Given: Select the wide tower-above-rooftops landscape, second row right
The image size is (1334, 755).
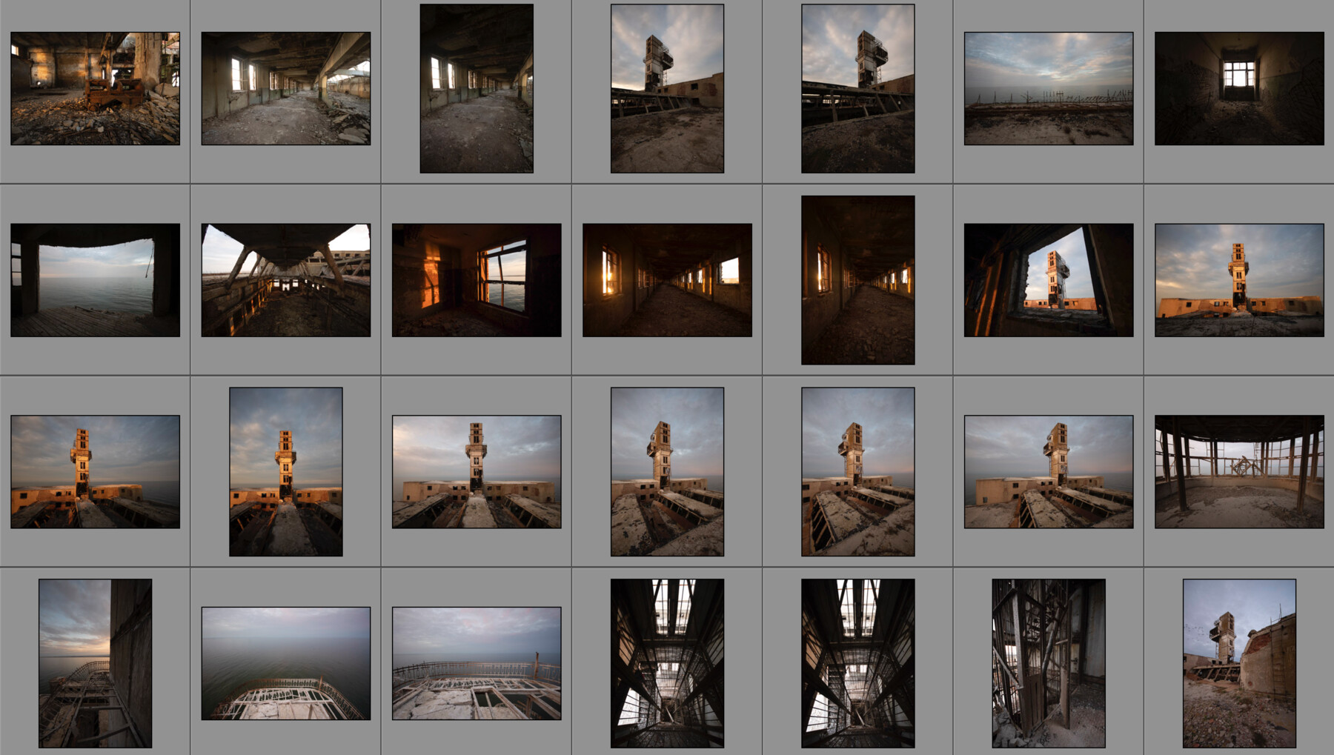Looking at the screenshot, I should tap(1238, 279).
